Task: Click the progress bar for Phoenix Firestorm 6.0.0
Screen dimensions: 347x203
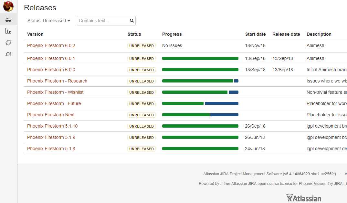Action: [x=200, y=70]
